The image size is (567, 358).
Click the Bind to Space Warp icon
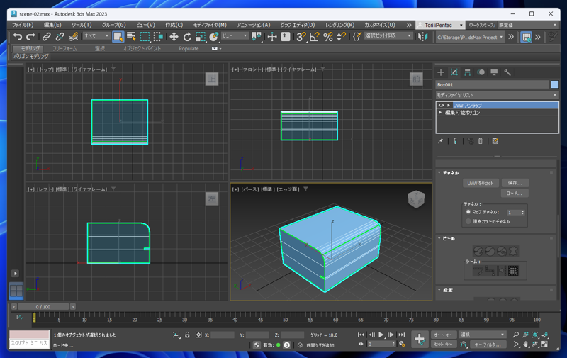pos(73,37)
